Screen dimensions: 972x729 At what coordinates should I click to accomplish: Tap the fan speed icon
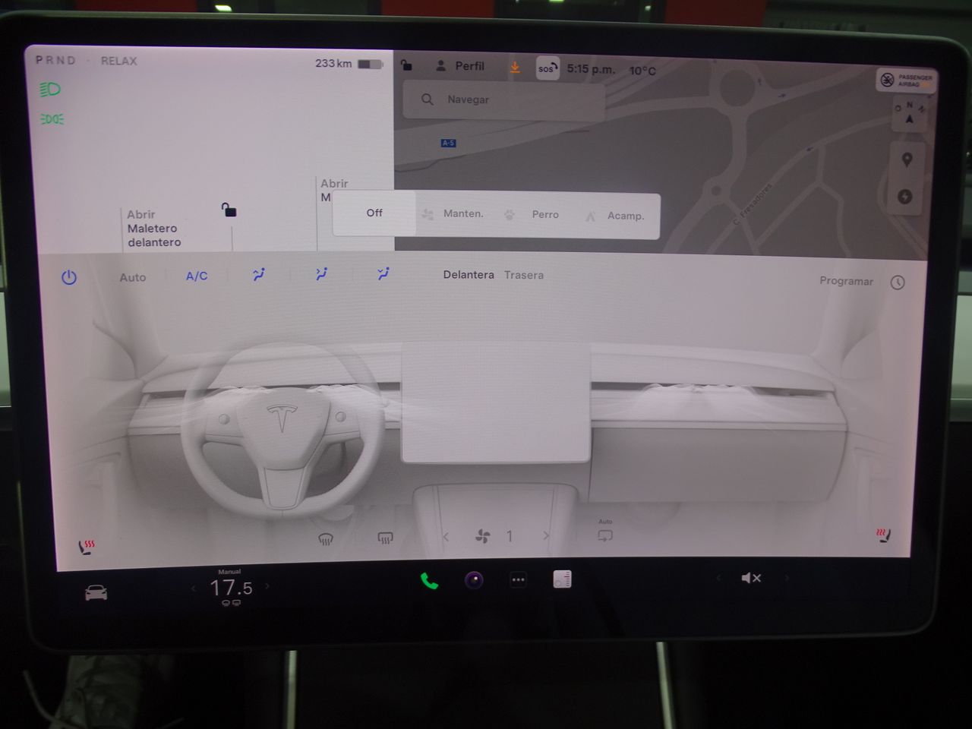(x=482, y=537)
